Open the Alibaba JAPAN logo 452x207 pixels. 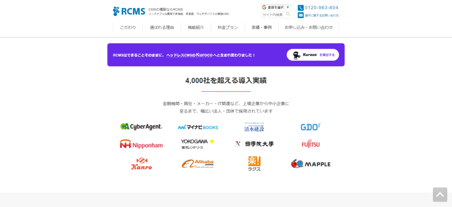(x=198, y=163)
